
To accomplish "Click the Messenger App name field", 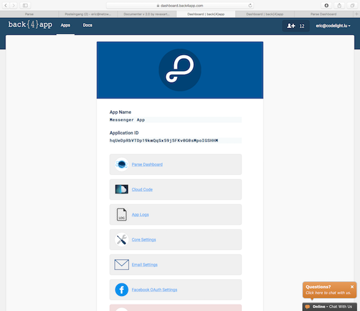I will pyautogui.click(x=176, y=120).
